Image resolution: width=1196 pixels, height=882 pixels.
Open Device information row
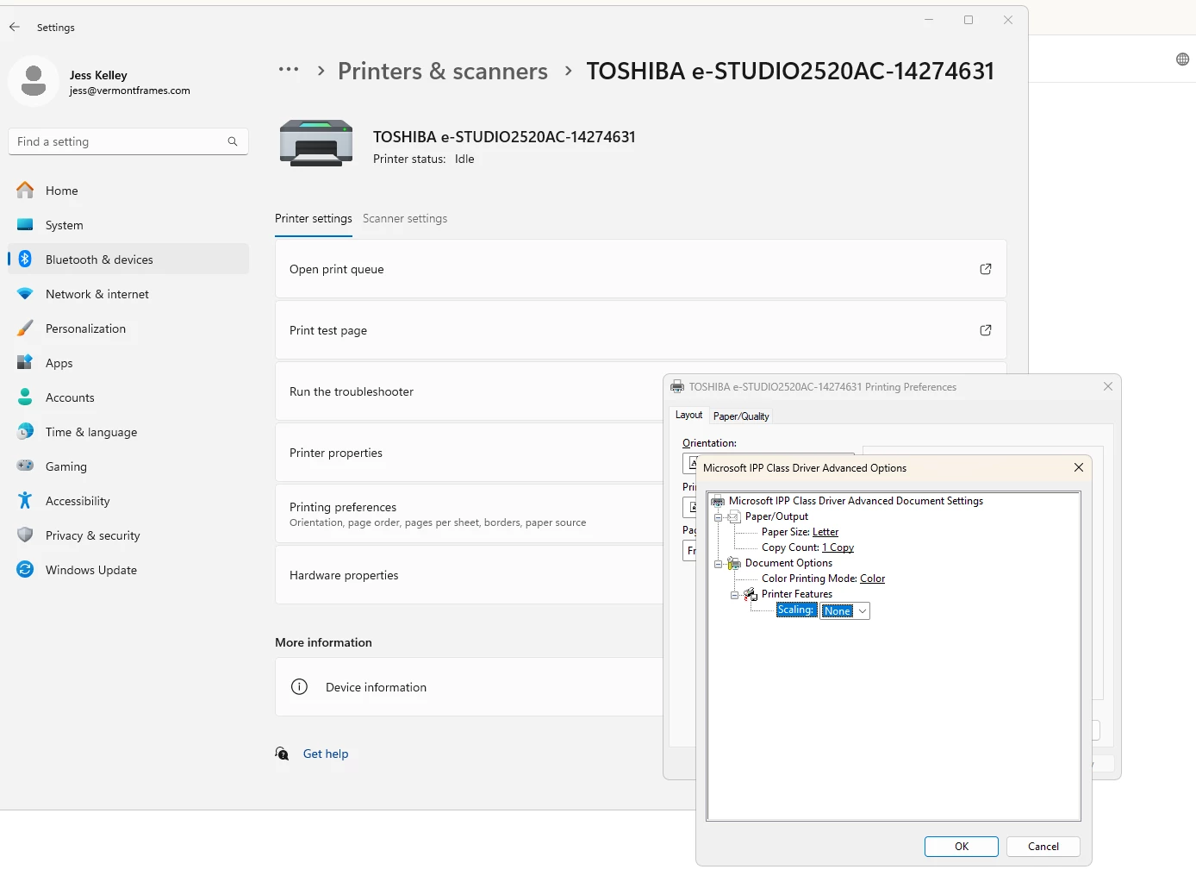click(x=469, y=687)
